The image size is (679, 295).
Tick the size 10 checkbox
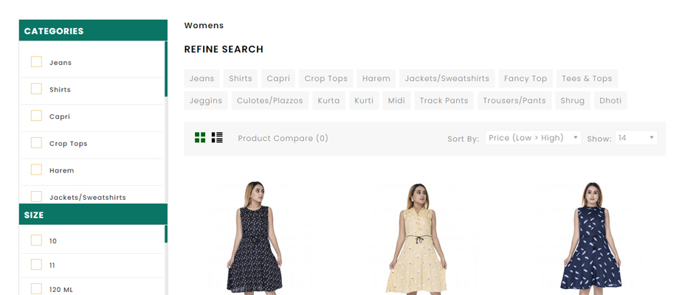[36, 240]
